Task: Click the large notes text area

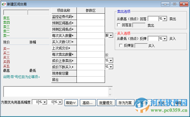Action: tap(56, 92)
